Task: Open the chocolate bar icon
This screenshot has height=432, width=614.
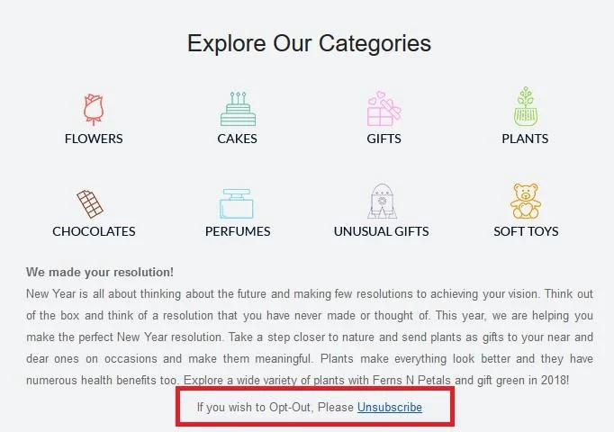Action: pos(90,202)
